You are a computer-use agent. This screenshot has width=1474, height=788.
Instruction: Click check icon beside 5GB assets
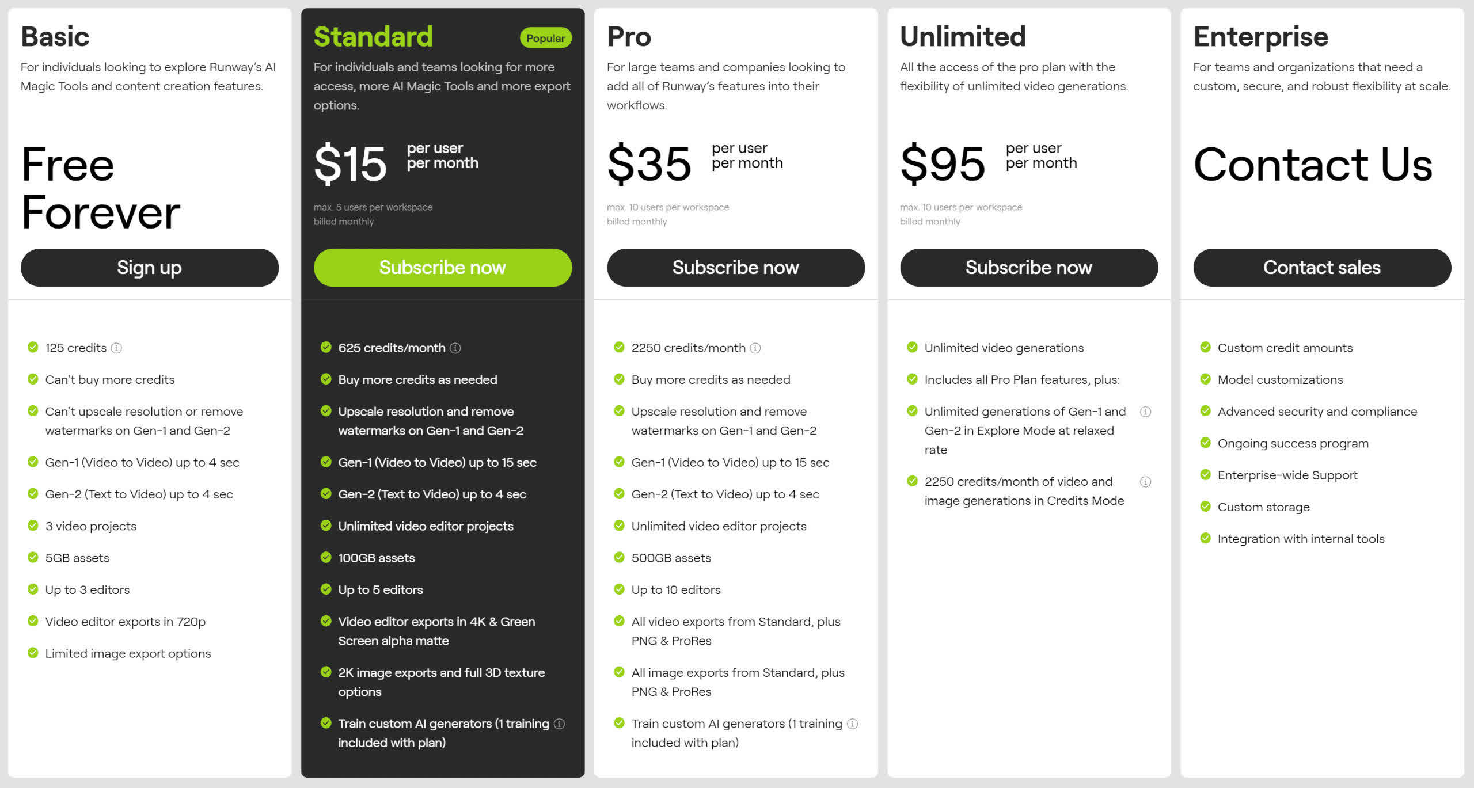(33, 557)
